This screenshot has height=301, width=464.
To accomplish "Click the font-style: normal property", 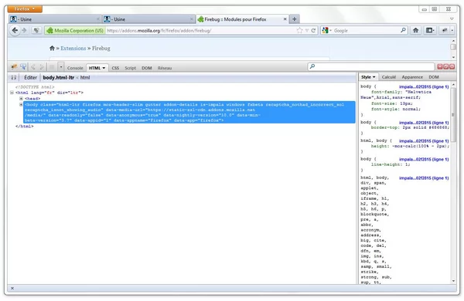I will (x=396, y=109).
